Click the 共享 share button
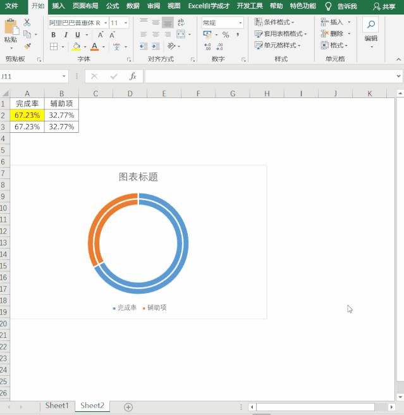The image size is (404, 415). click(x=384, y=6)
